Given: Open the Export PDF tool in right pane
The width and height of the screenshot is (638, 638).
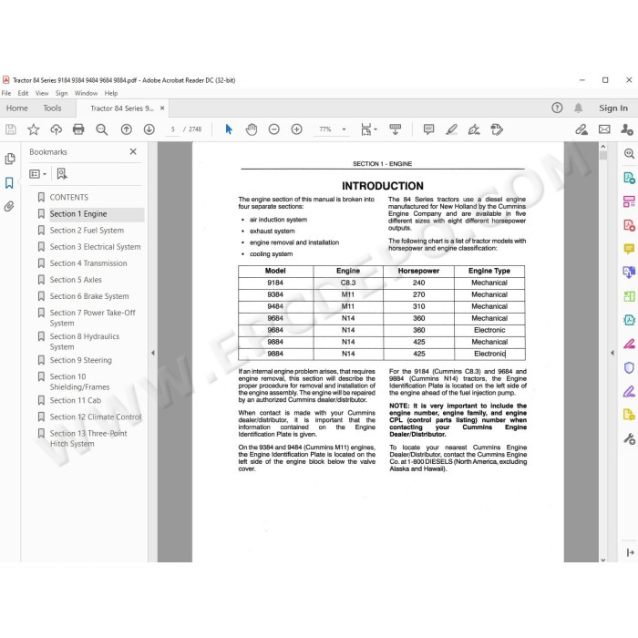Looking at the screenshot, I should [x=629, y=178].
